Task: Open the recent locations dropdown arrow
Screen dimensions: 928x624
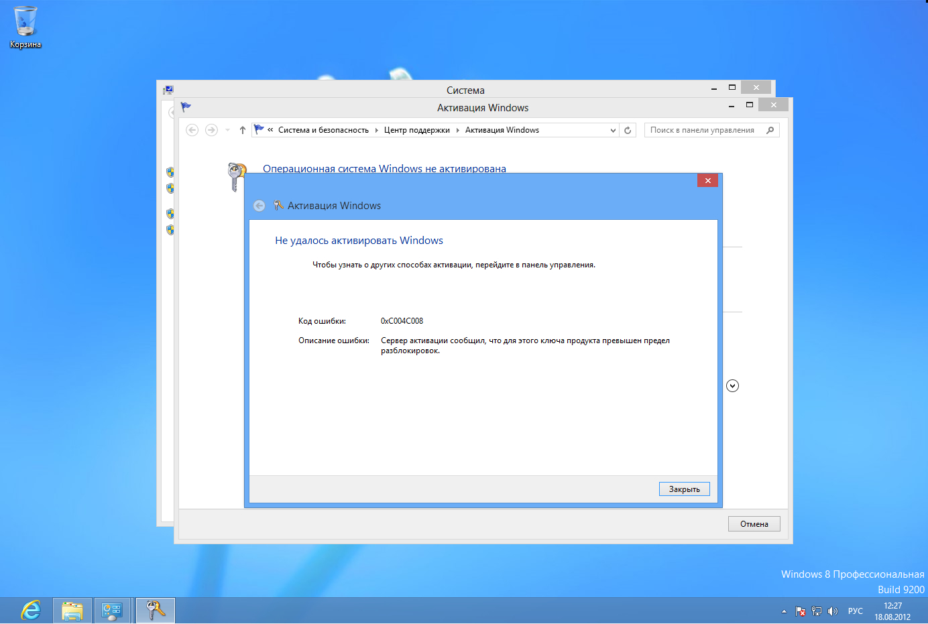Action: (x=228, y=130)
